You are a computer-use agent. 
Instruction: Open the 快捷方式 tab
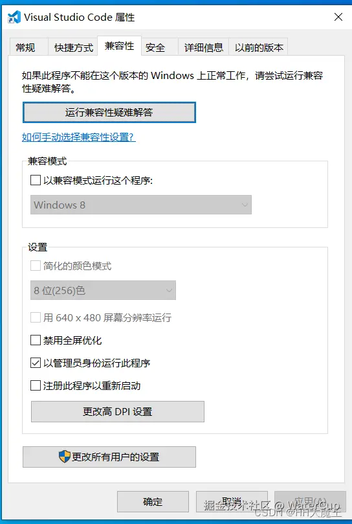click(x=74, y=47)
